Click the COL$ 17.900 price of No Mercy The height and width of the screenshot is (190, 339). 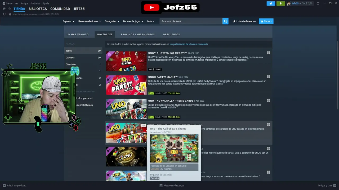(155, 69)
